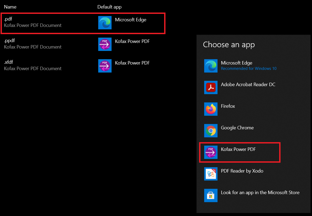The width and height of the screenshot is (312, 216).
Task: Click the Adobe Acrobat Reader DC icon
Action: pyautogui.click(x=211, y=87)
